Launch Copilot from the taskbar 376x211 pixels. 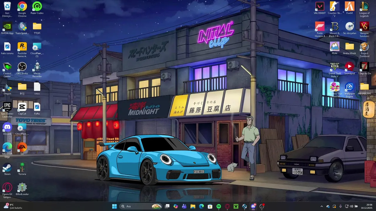tap(176, 206)
